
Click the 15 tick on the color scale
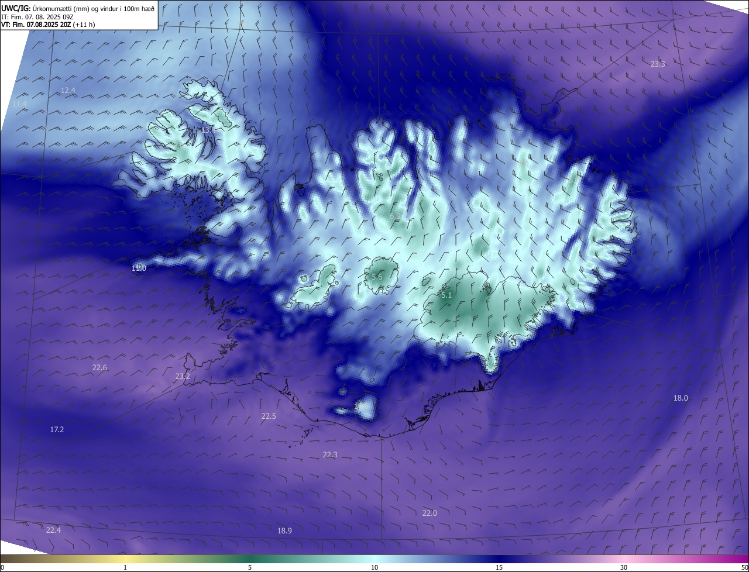499,567
